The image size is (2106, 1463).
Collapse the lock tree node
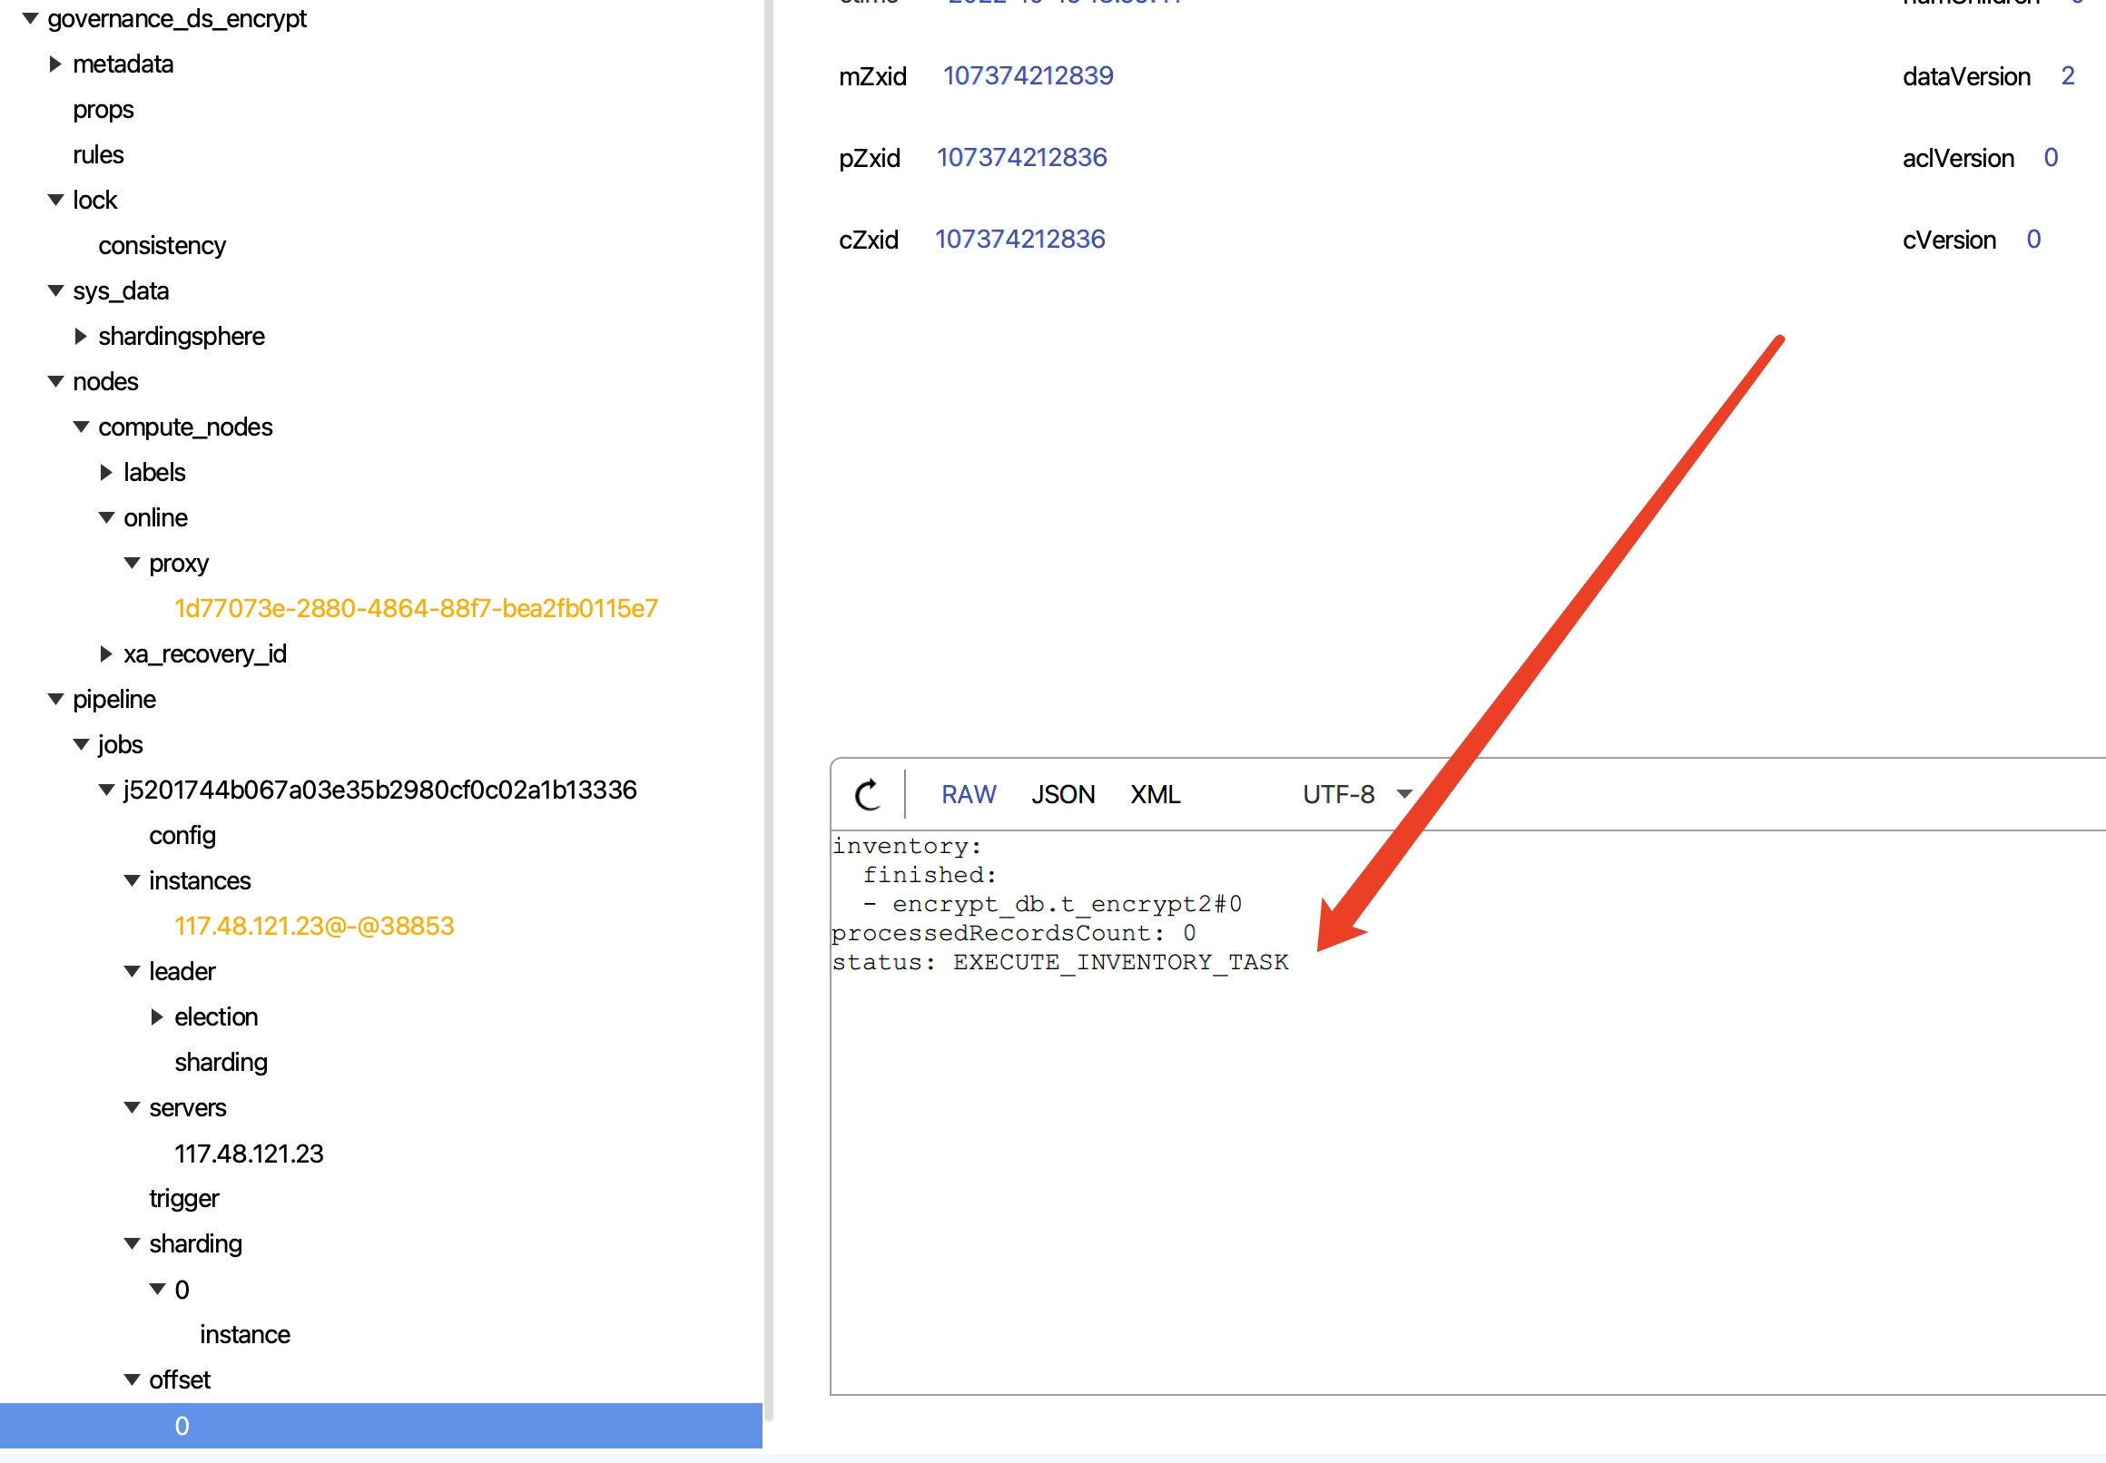click(55, 200)
